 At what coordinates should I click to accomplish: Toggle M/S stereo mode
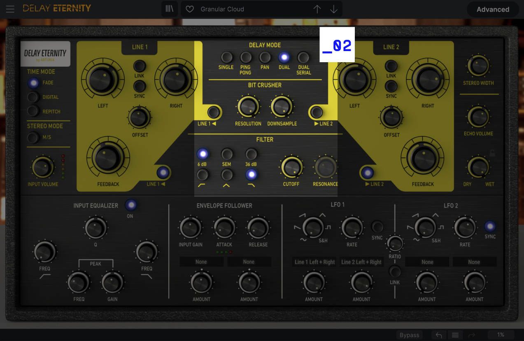click(x=33, y=137)
